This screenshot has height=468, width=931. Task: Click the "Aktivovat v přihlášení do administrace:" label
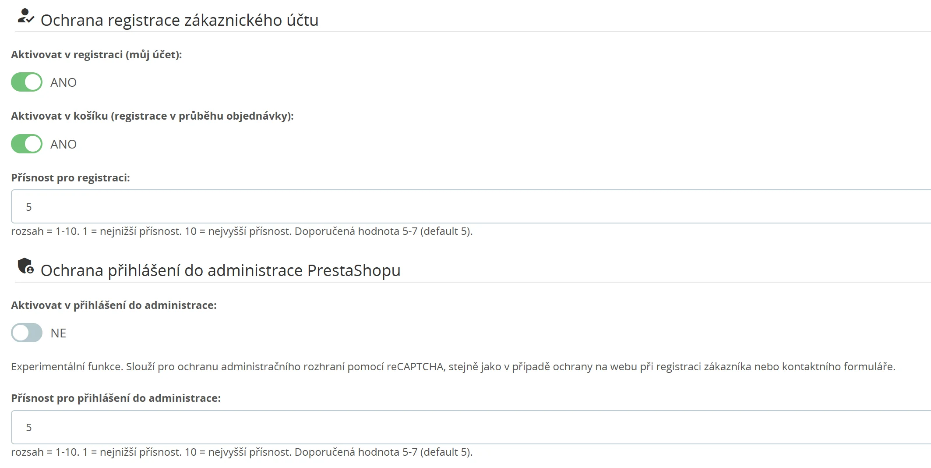[114, 305]
